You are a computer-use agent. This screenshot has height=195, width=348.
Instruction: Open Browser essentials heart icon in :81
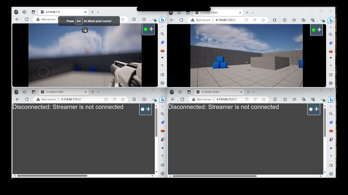pyautogui.click(x=313, y=20)
